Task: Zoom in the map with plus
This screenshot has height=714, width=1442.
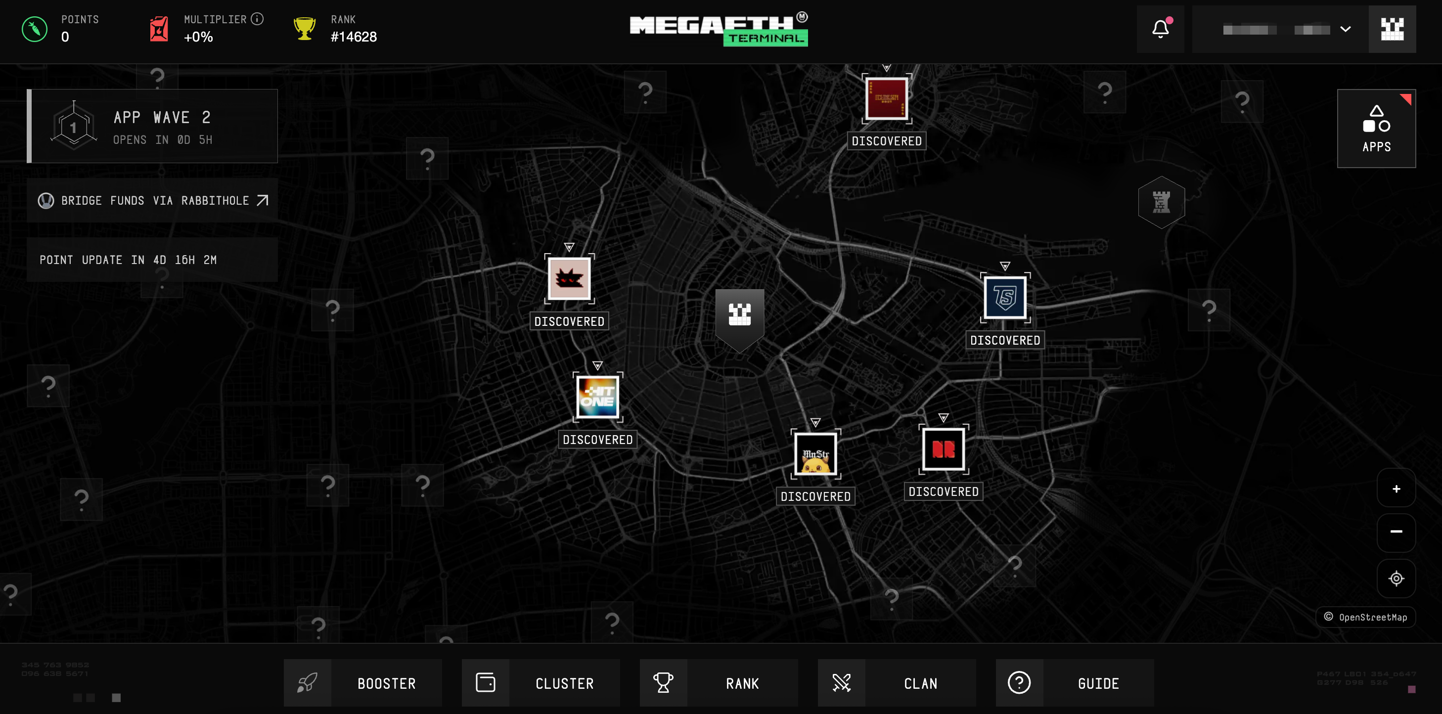Action: point(1396,489)
